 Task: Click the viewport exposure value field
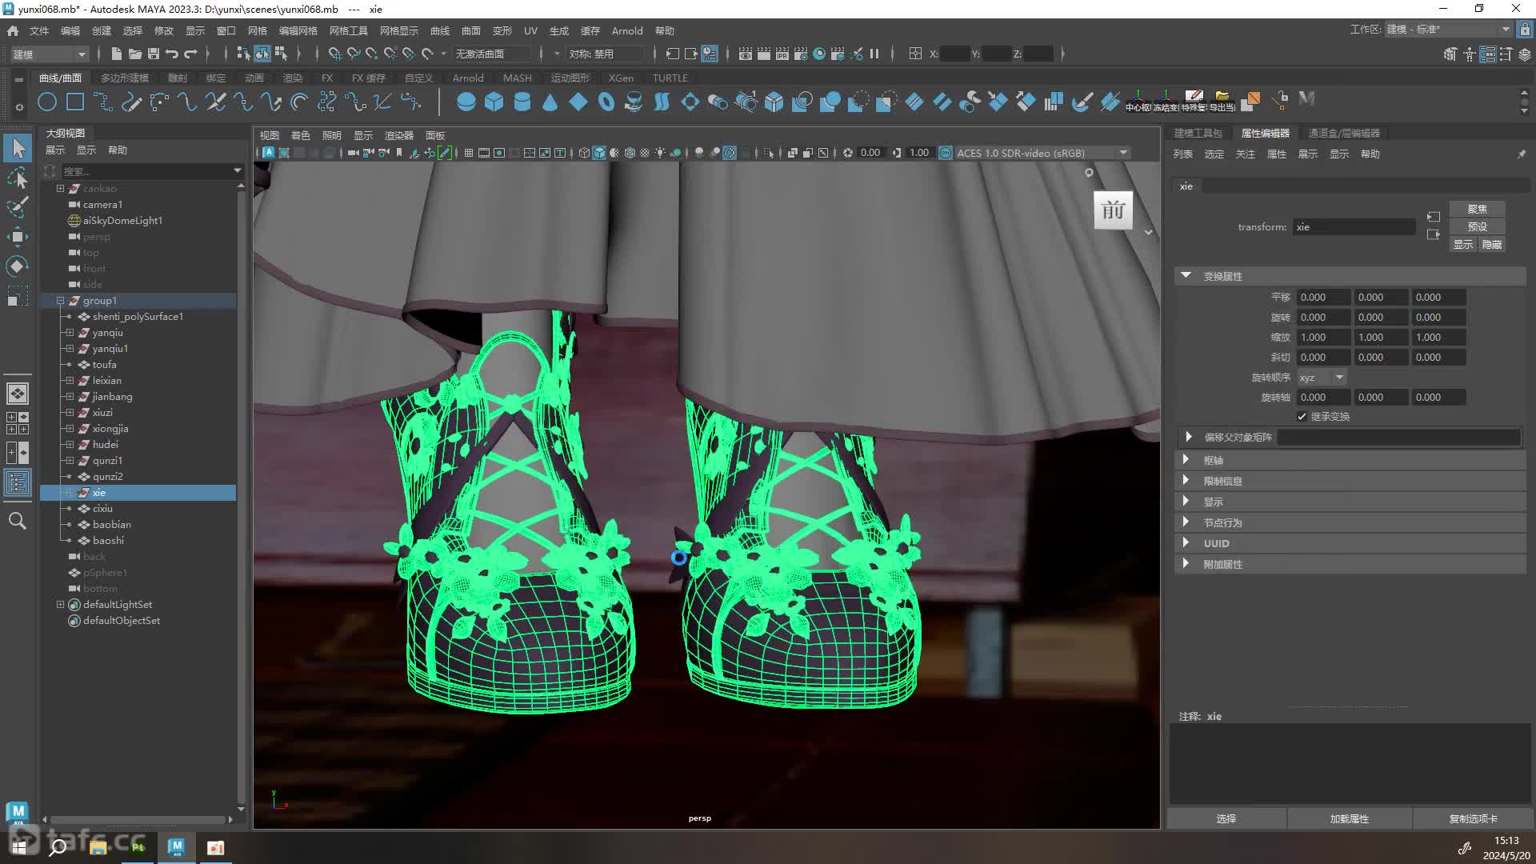coord(870,153)
